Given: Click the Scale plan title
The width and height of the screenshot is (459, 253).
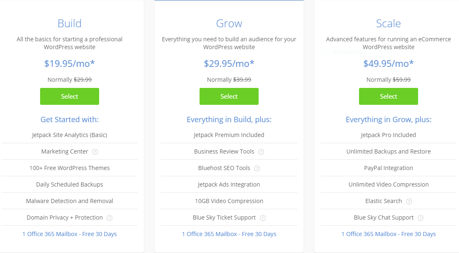Looking at the screenshot, I should pos(388,24).
